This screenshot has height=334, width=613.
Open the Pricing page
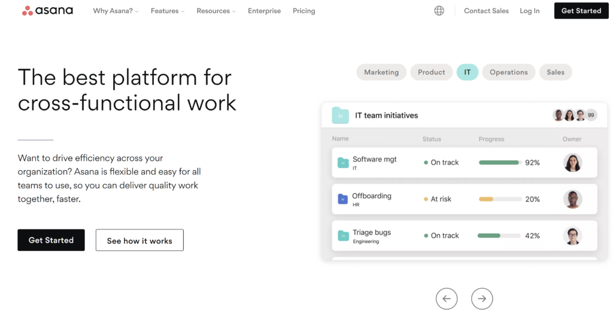(304, 11)
